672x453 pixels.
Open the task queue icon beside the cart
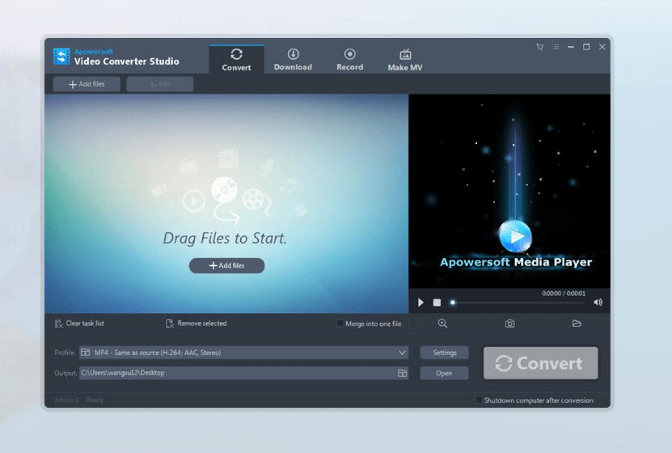[x=555, y=47]
